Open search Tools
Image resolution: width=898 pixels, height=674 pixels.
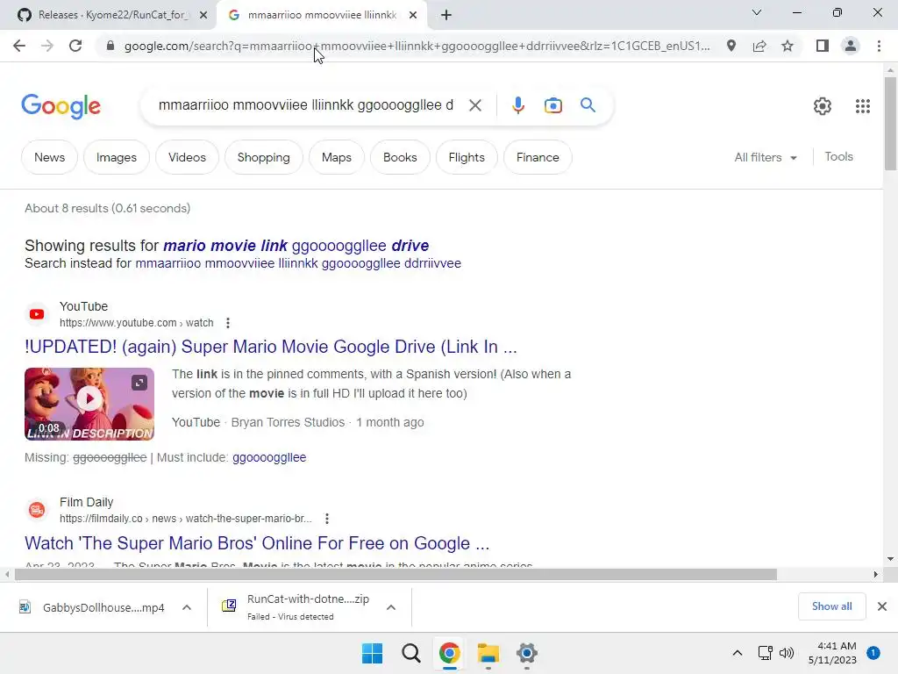tap(838, 156)
